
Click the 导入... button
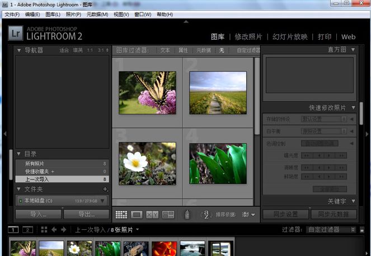(x=38, y=215)
